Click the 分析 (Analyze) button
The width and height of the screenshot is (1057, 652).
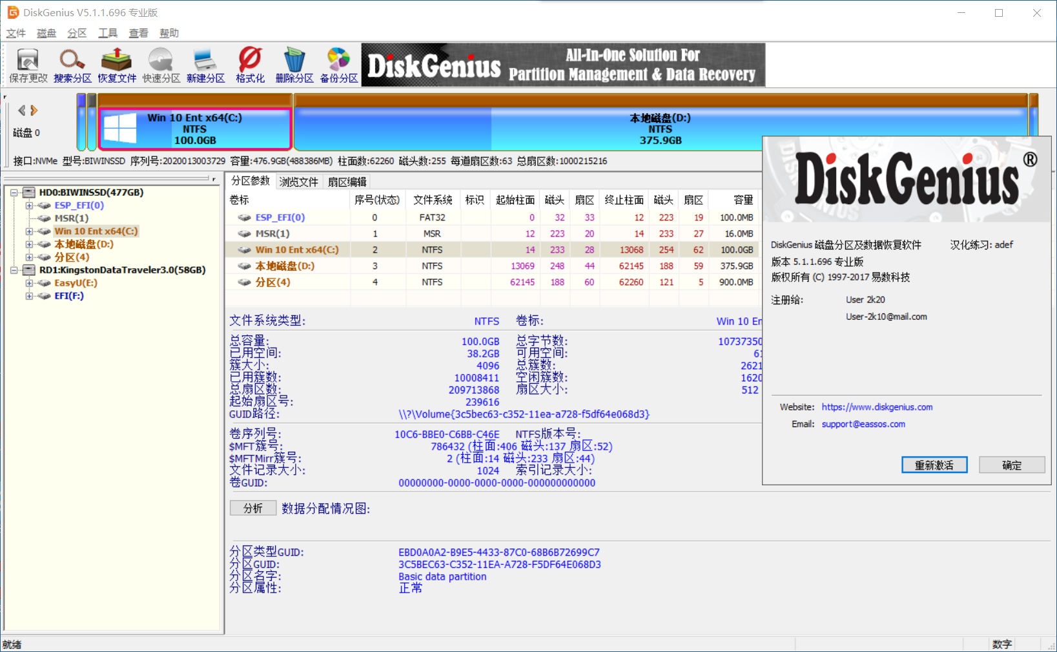(x=253, y=509)
